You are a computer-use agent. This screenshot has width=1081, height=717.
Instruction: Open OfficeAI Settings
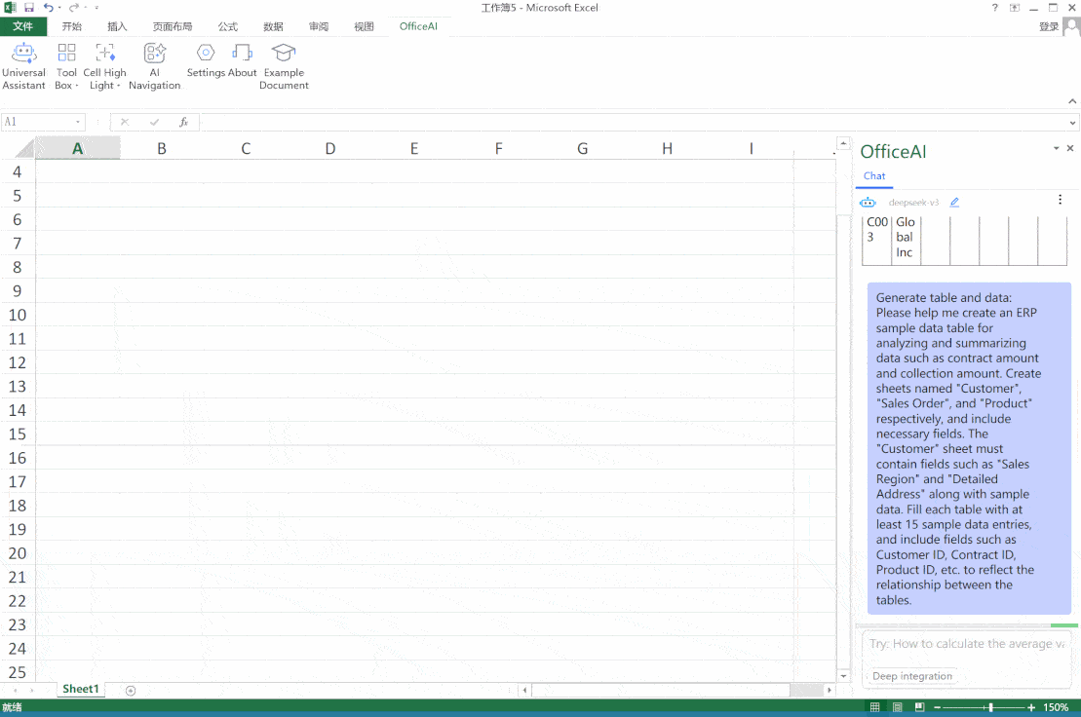coord(206,59)
